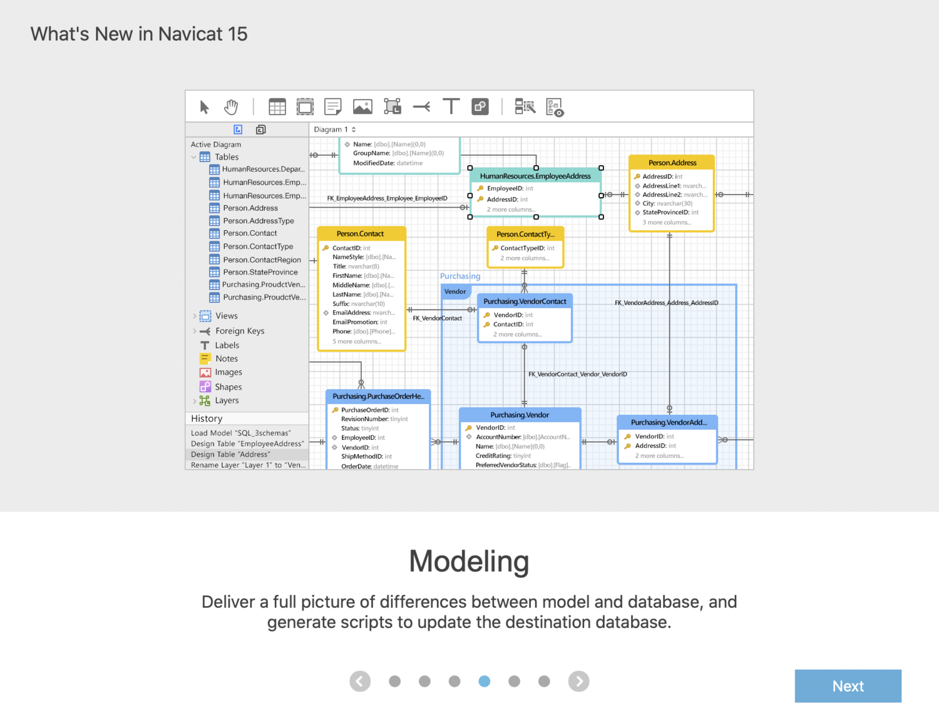The width and height of the screenshot is (939, 725).
Task: Click the Purchasing.PurchaseOrderHe... table header
Action: click(x=378, y=397)
